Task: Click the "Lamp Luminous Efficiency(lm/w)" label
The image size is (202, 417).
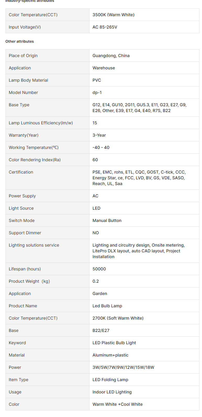Action: (x=41, y=123)
